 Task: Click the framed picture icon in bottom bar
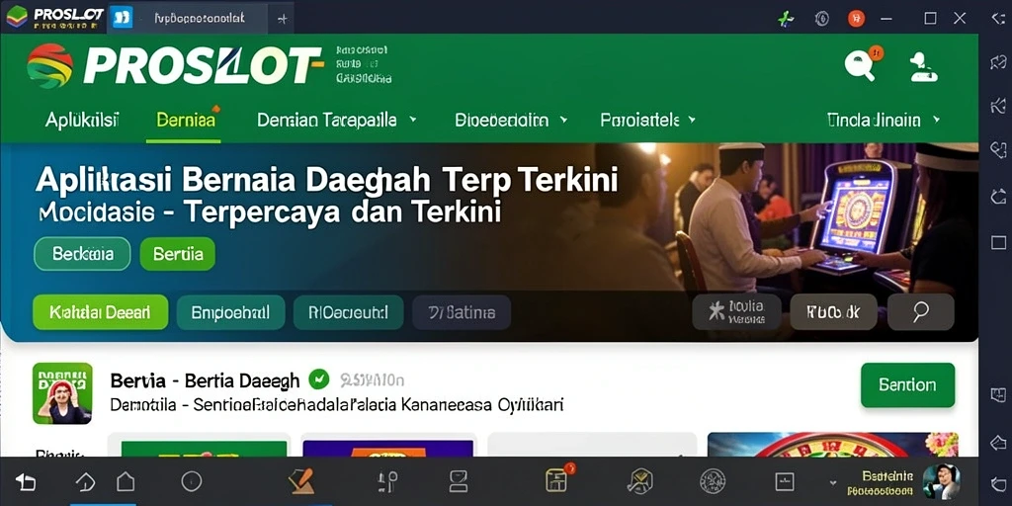click(x=785, y=481)
